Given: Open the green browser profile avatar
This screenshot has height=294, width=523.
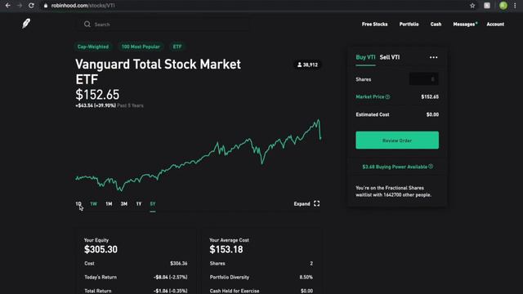Looking at the screenshot, I should (x=503, y=6).
